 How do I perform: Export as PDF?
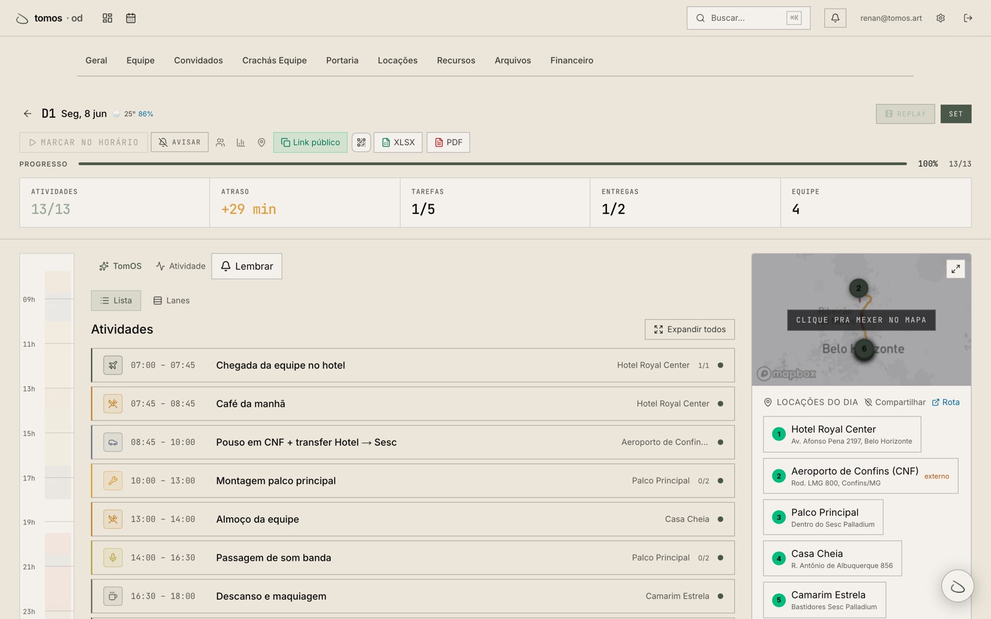pyautogui.click(x=448, y=142)
